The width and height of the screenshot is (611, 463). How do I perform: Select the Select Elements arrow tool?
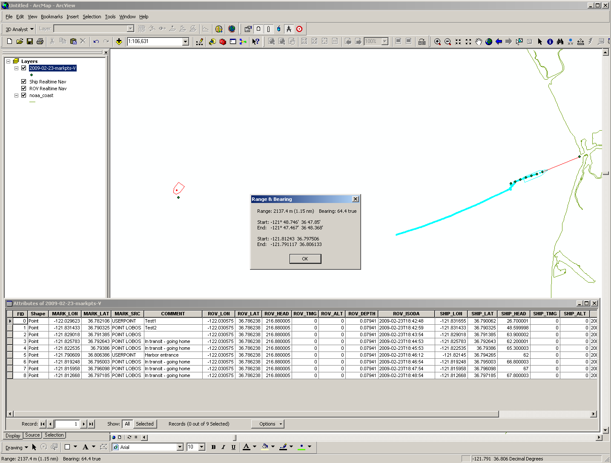tap(540, 41)
